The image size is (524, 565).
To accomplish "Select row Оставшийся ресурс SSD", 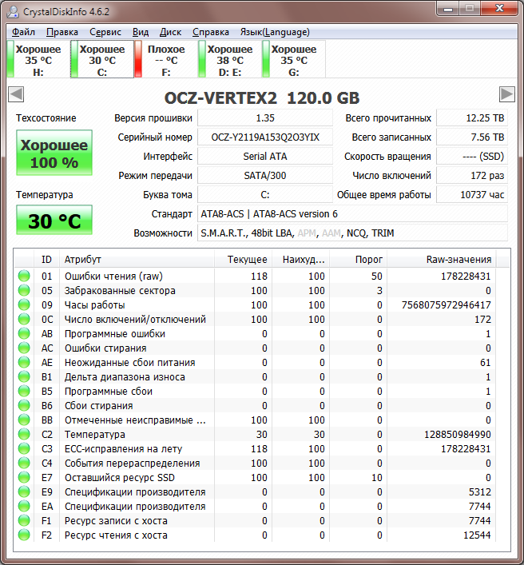I will [x=262, y=477].
